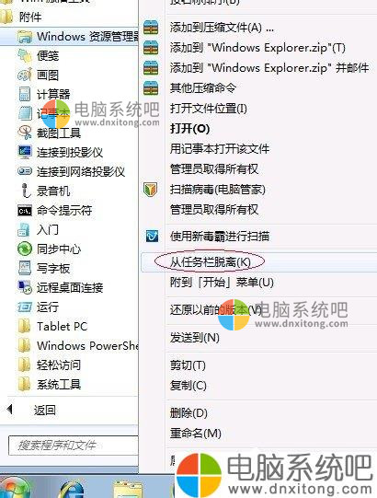Choose 重命名(M) from context menu
Image resolution: width=377 pixels, height=498 pixels.
point(196,434)
